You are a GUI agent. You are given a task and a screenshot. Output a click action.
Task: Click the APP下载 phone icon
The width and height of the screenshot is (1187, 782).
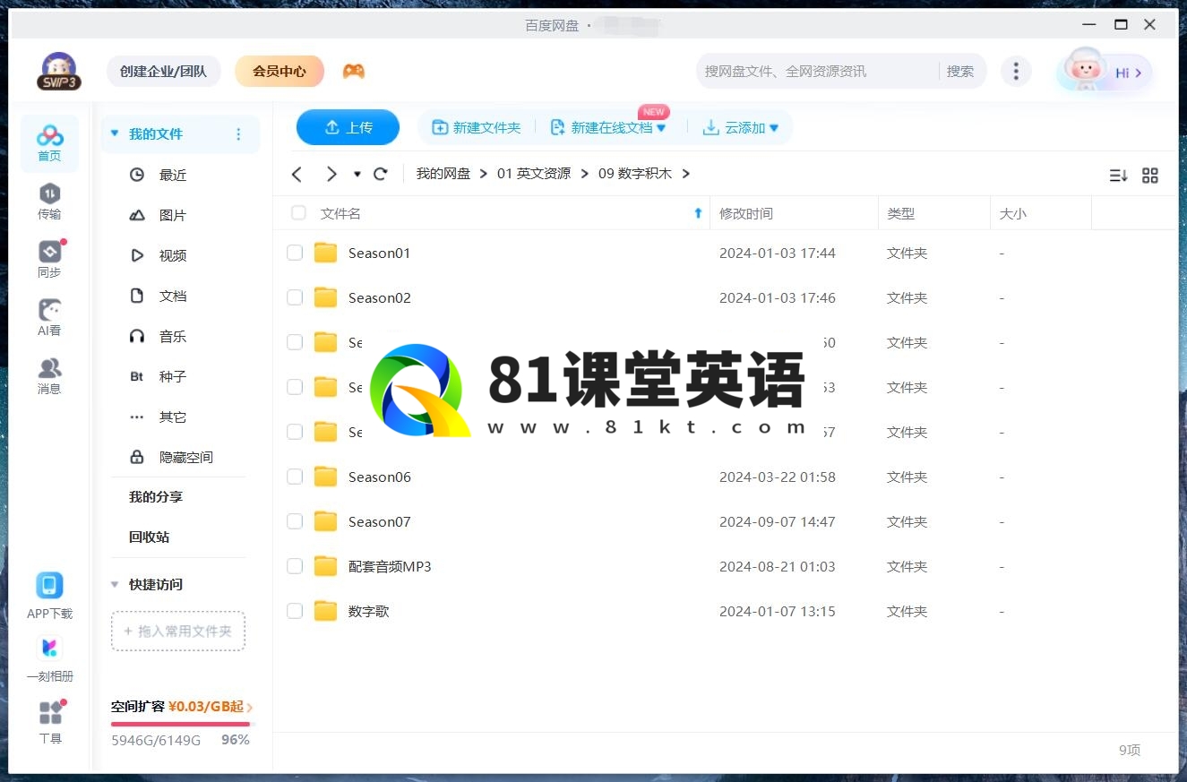coord(49,586)
